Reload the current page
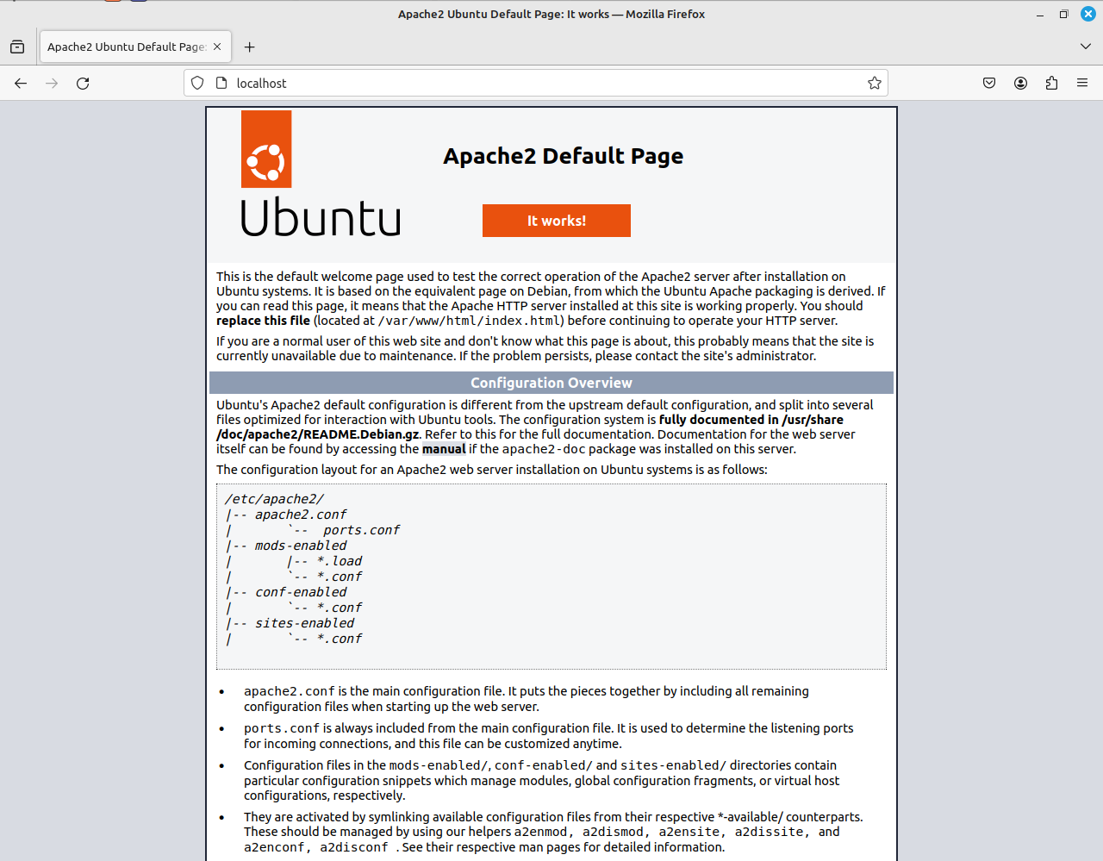 point(82,83)
